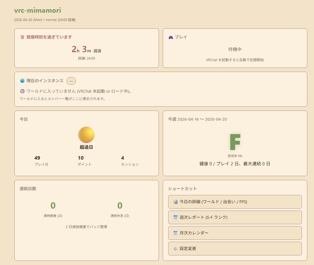Click the calendar icon on the 週次レポート shortcut
Screen dimensions: 314x265
coord(176,217)
